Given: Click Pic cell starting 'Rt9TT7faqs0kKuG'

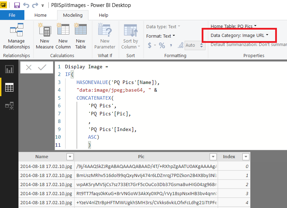Looking at the screenshot, I should tap(146, 193).
